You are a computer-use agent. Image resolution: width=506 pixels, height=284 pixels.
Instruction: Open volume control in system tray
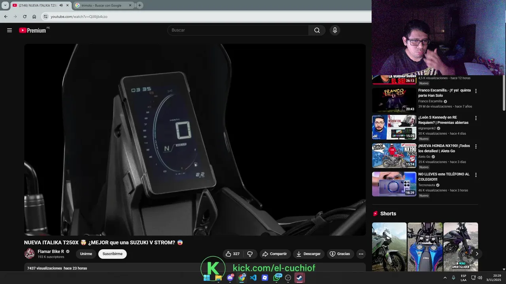(x=480, y=278)
